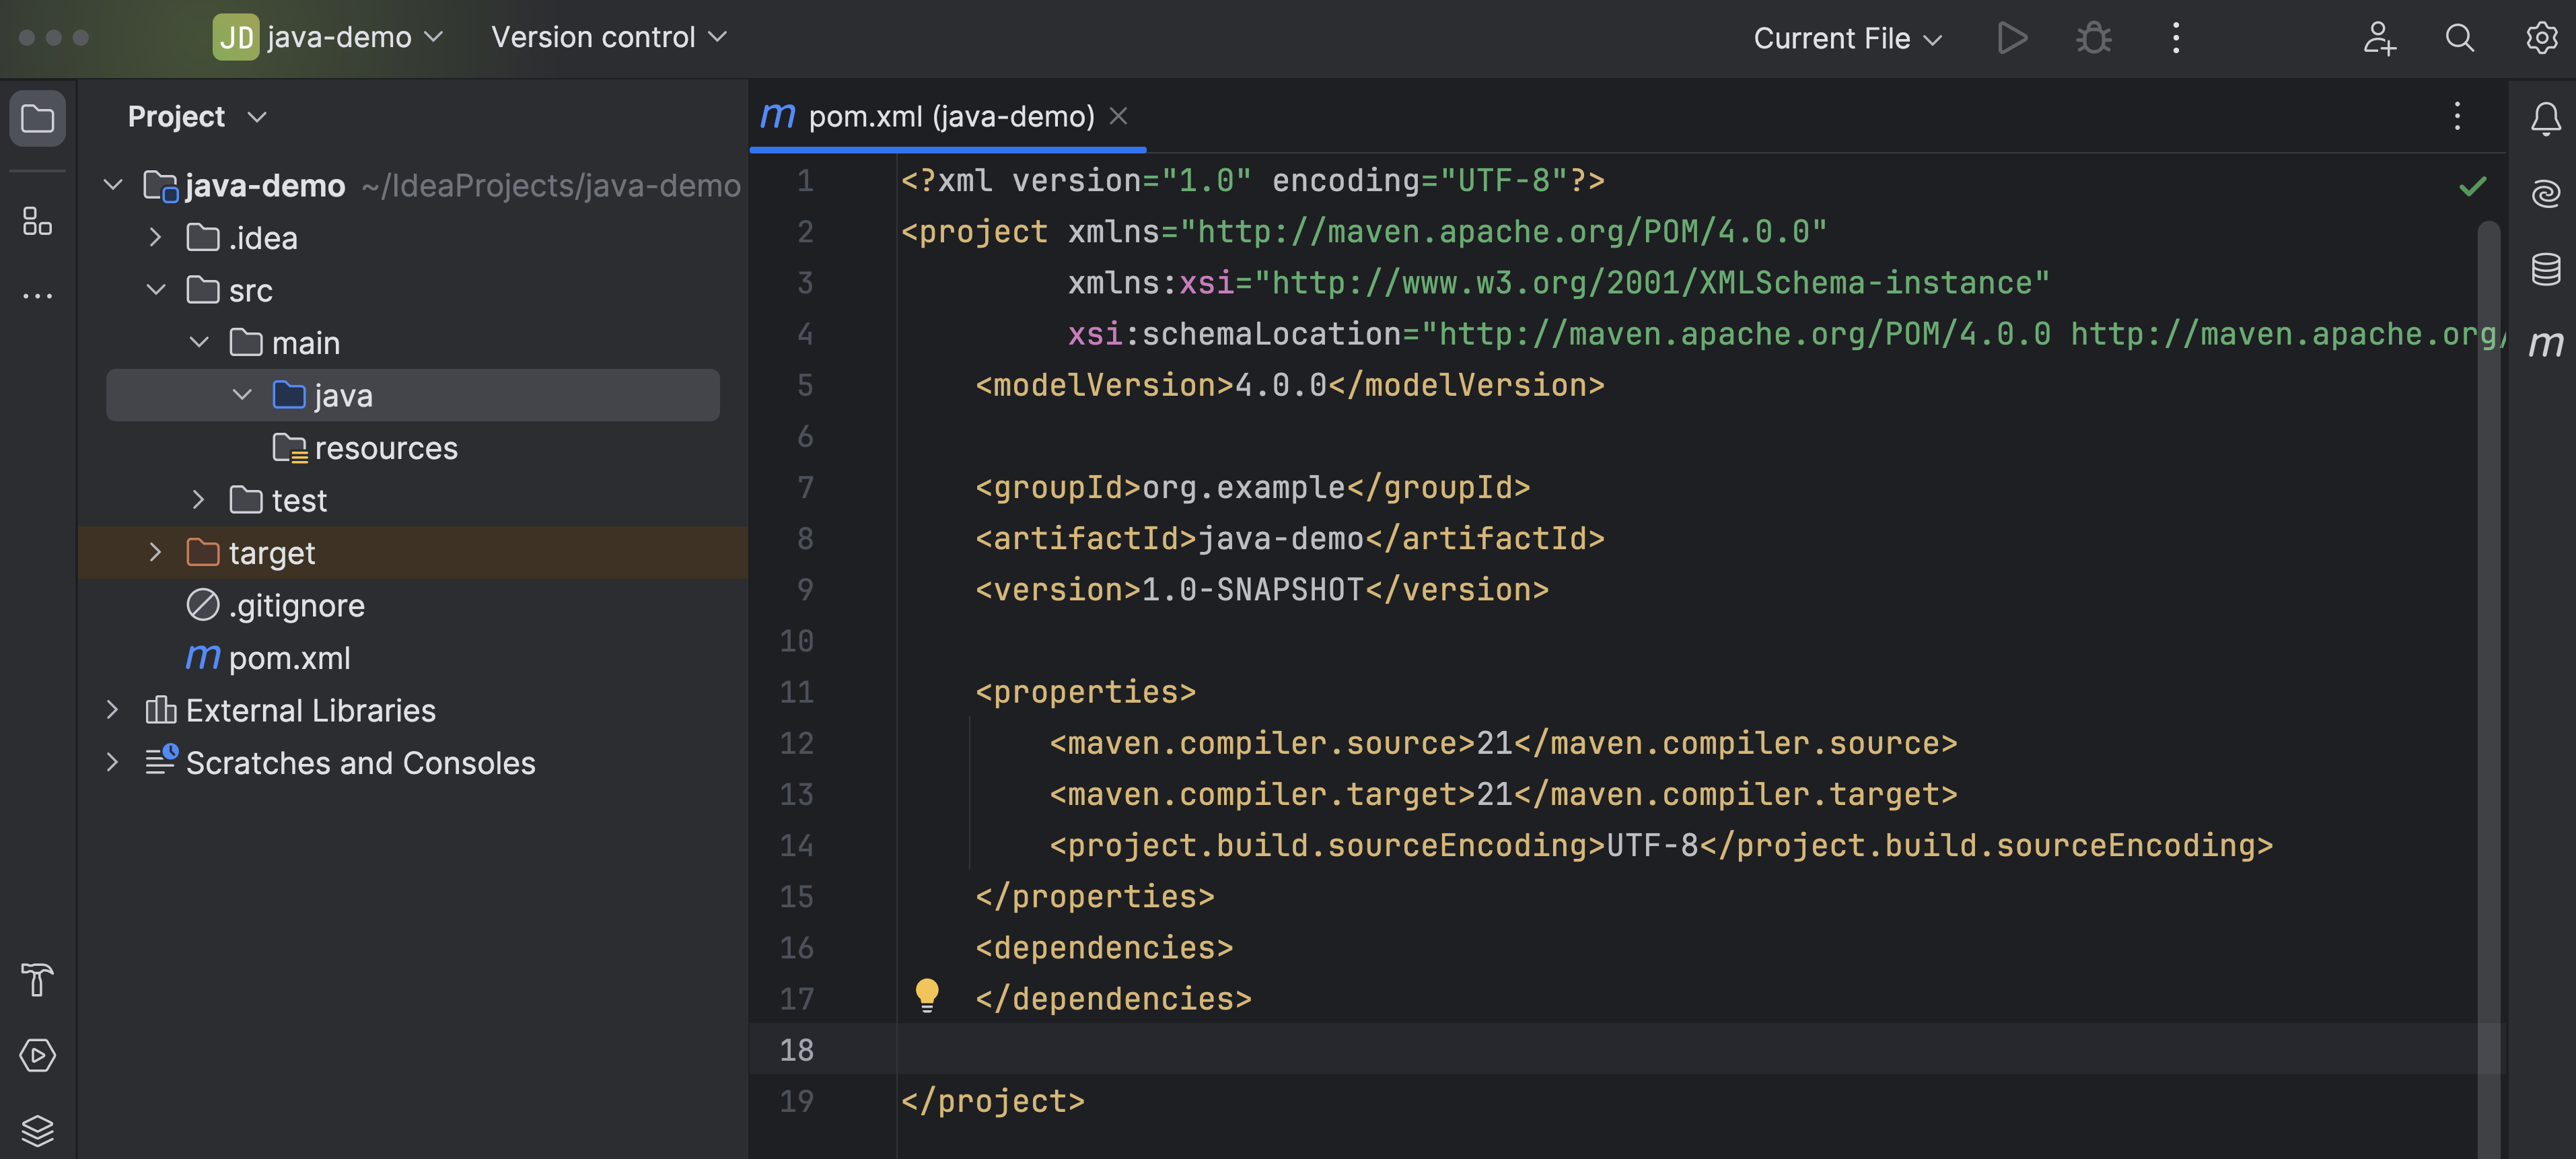2576x1159 pixels.
Task: Click the yellow intention lightbulb
Action: click(x=927, y=994)
